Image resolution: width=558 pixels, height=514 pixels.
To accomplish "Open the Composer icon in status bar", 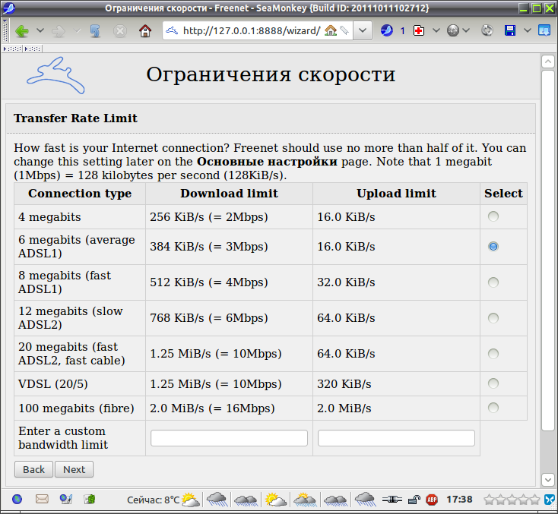I will point(66,500).
